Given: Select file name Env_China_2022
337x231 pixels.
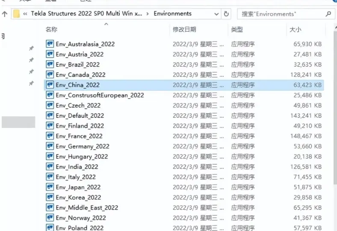Looking at the screenshot, I should (77, 85).
